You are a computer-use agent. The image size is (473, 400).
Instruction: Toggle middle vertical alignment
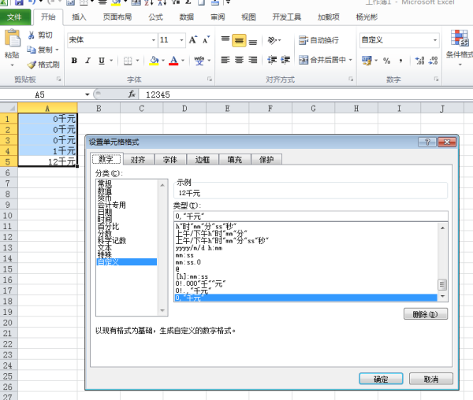click(239, 40)
